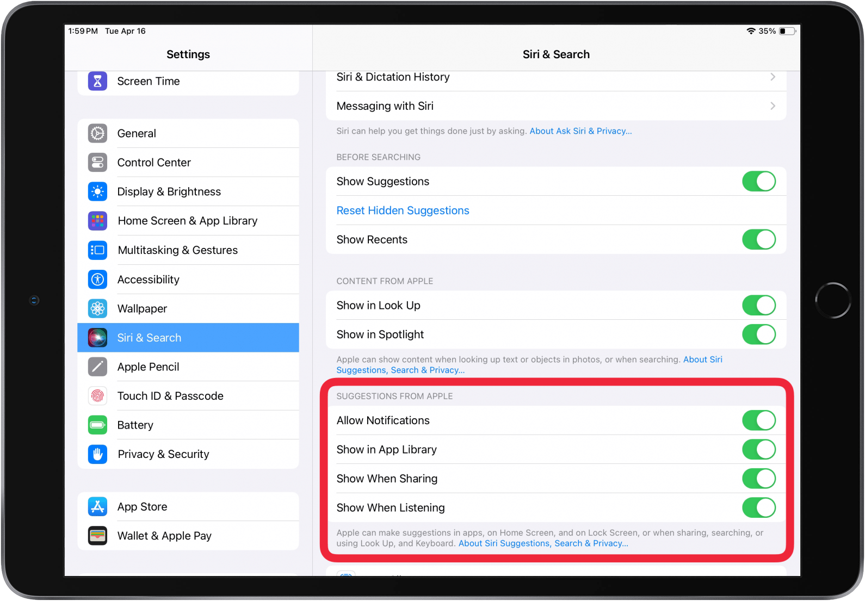
Task: Tap the Wallpaper flower icon
Action: (97, 308)
